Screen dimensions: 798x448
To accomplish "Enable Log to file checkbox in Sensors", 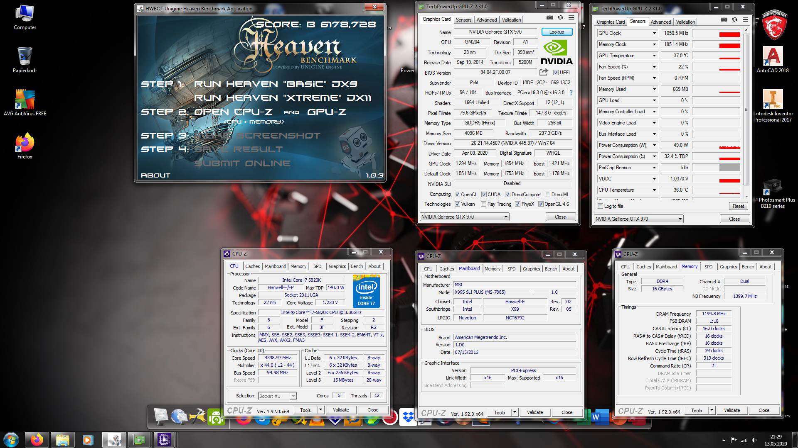I will coord(600,206).
